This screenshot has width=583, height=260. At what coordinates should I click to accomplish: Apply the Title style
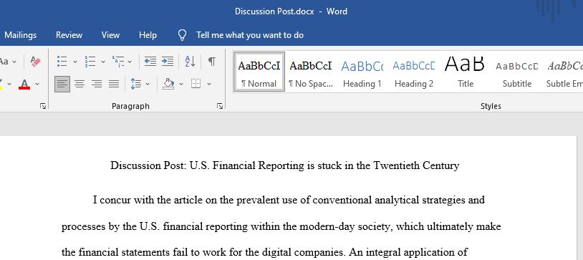point(465,72)
